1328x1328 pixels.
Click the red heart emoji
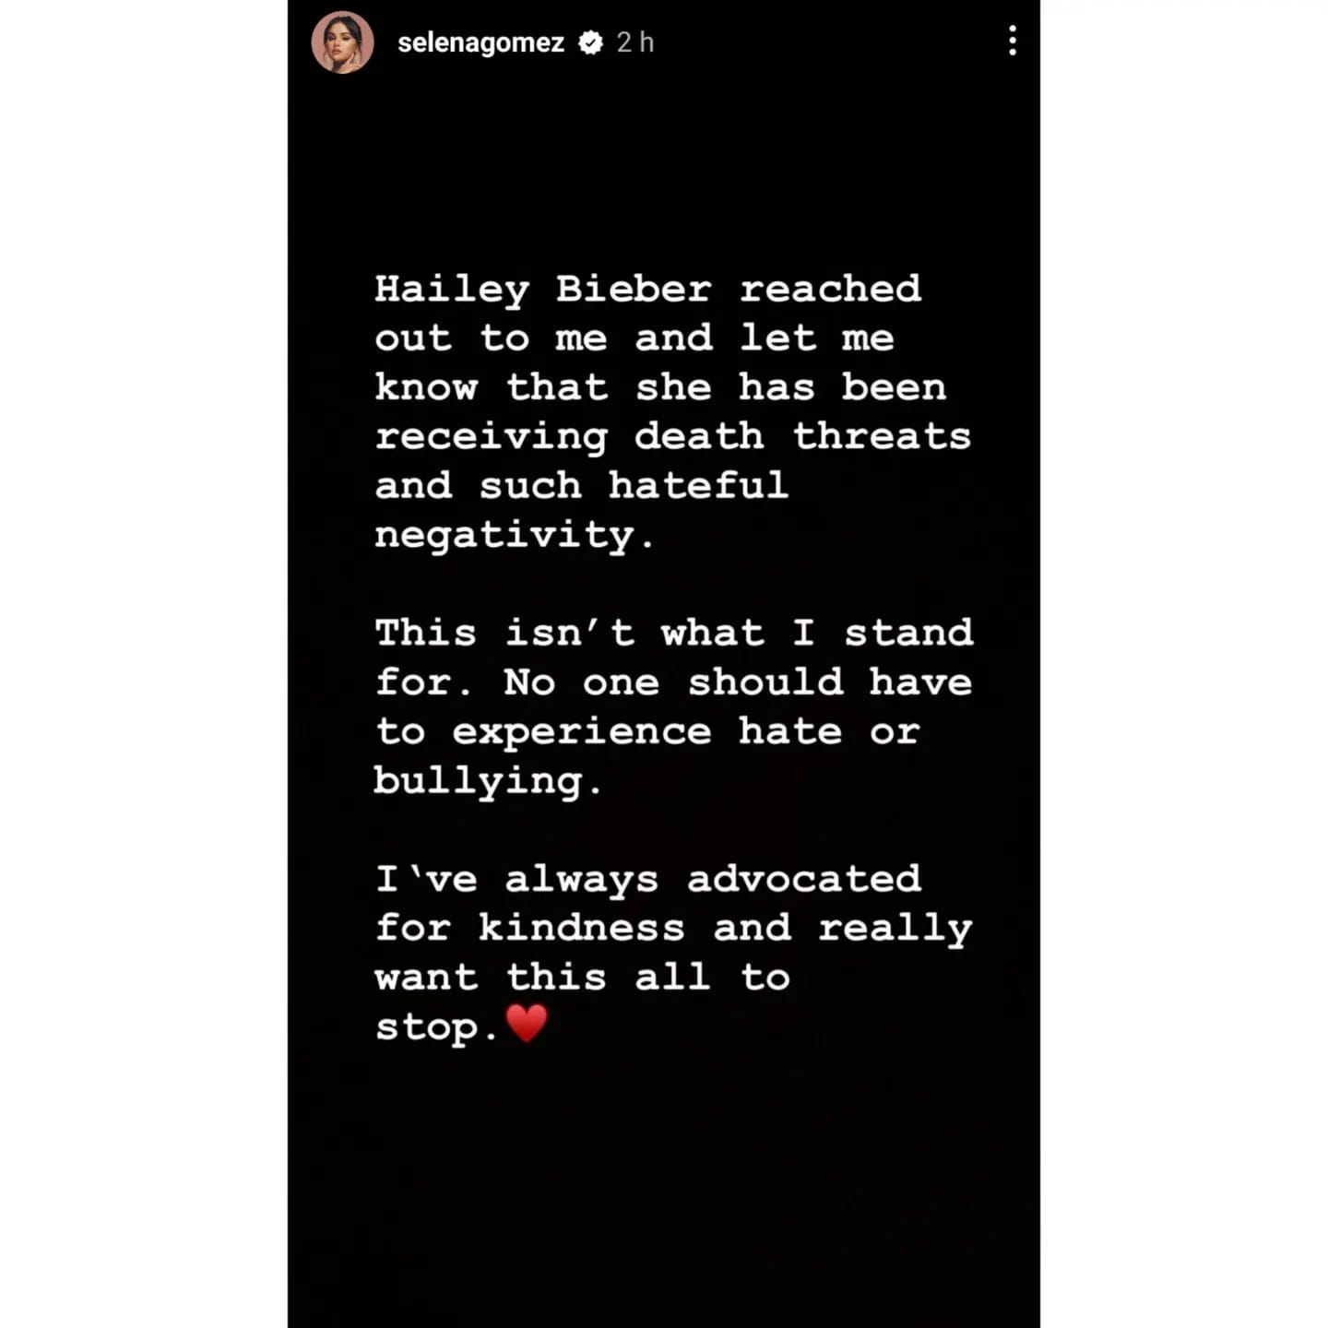527,1024
